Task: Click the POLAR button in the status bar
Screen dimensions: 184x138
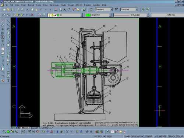Action: 180,137
